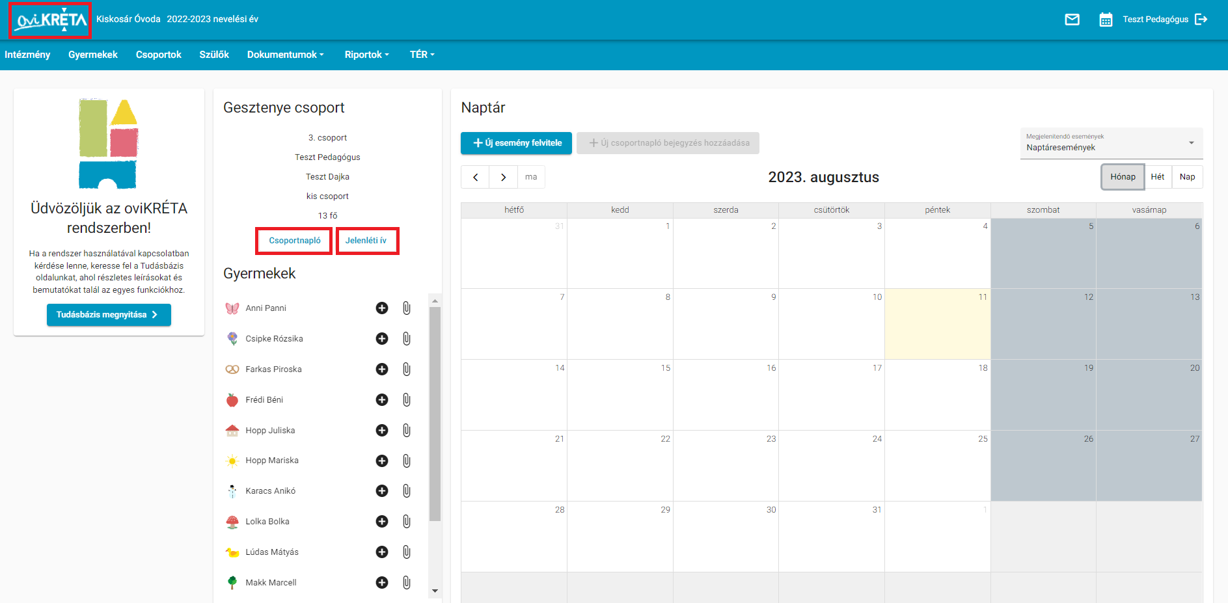Select August 11 in the calendar
Screen dimensions: 1228x603
[937, 324]
